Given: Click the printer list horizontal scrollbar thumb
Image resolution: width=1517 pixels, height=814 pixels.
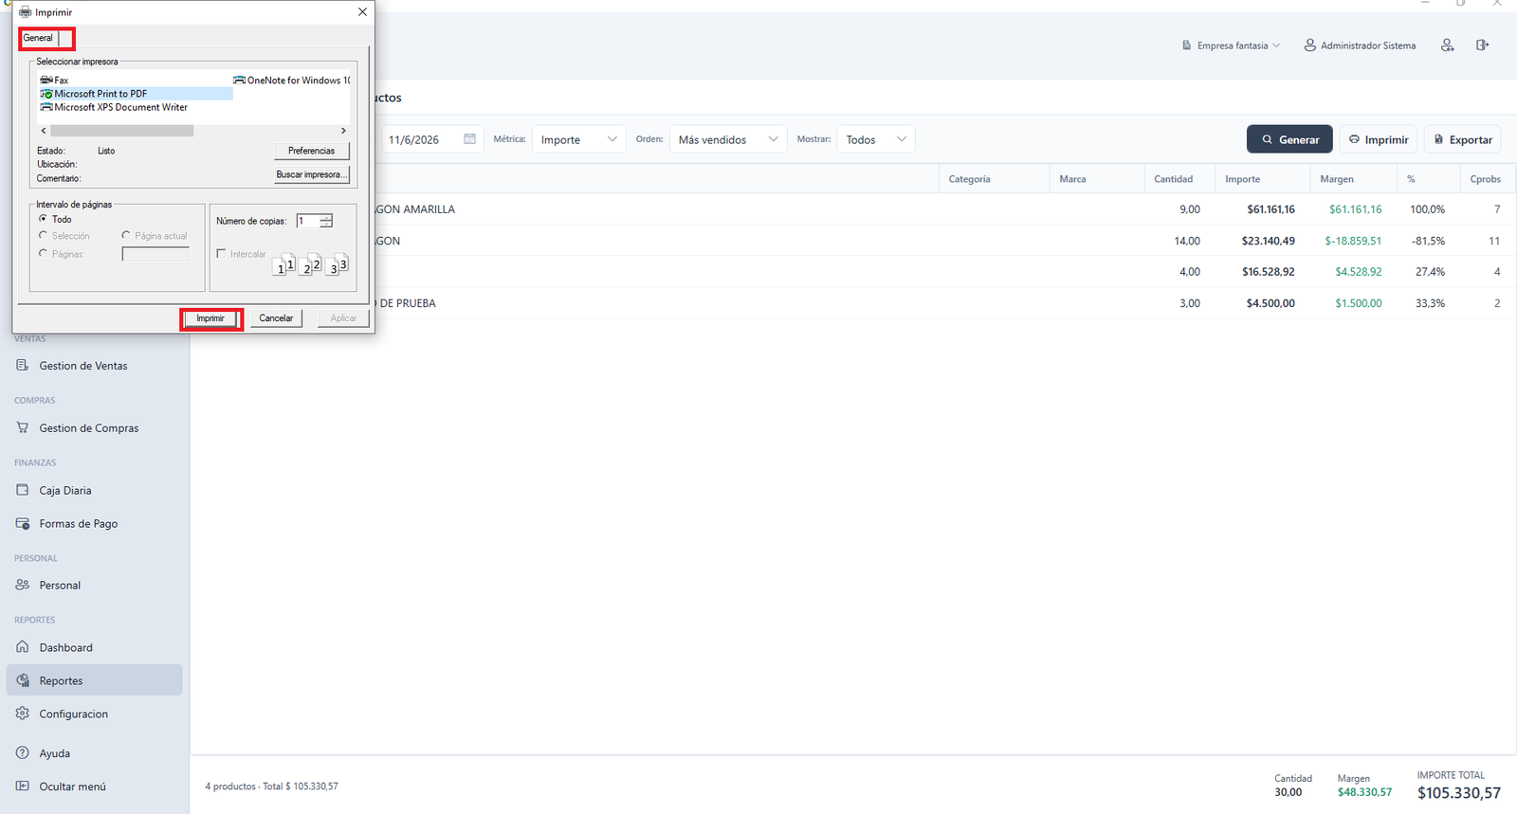Looking at the screenshot, I should pyautogui.click(x=121, y=131).
